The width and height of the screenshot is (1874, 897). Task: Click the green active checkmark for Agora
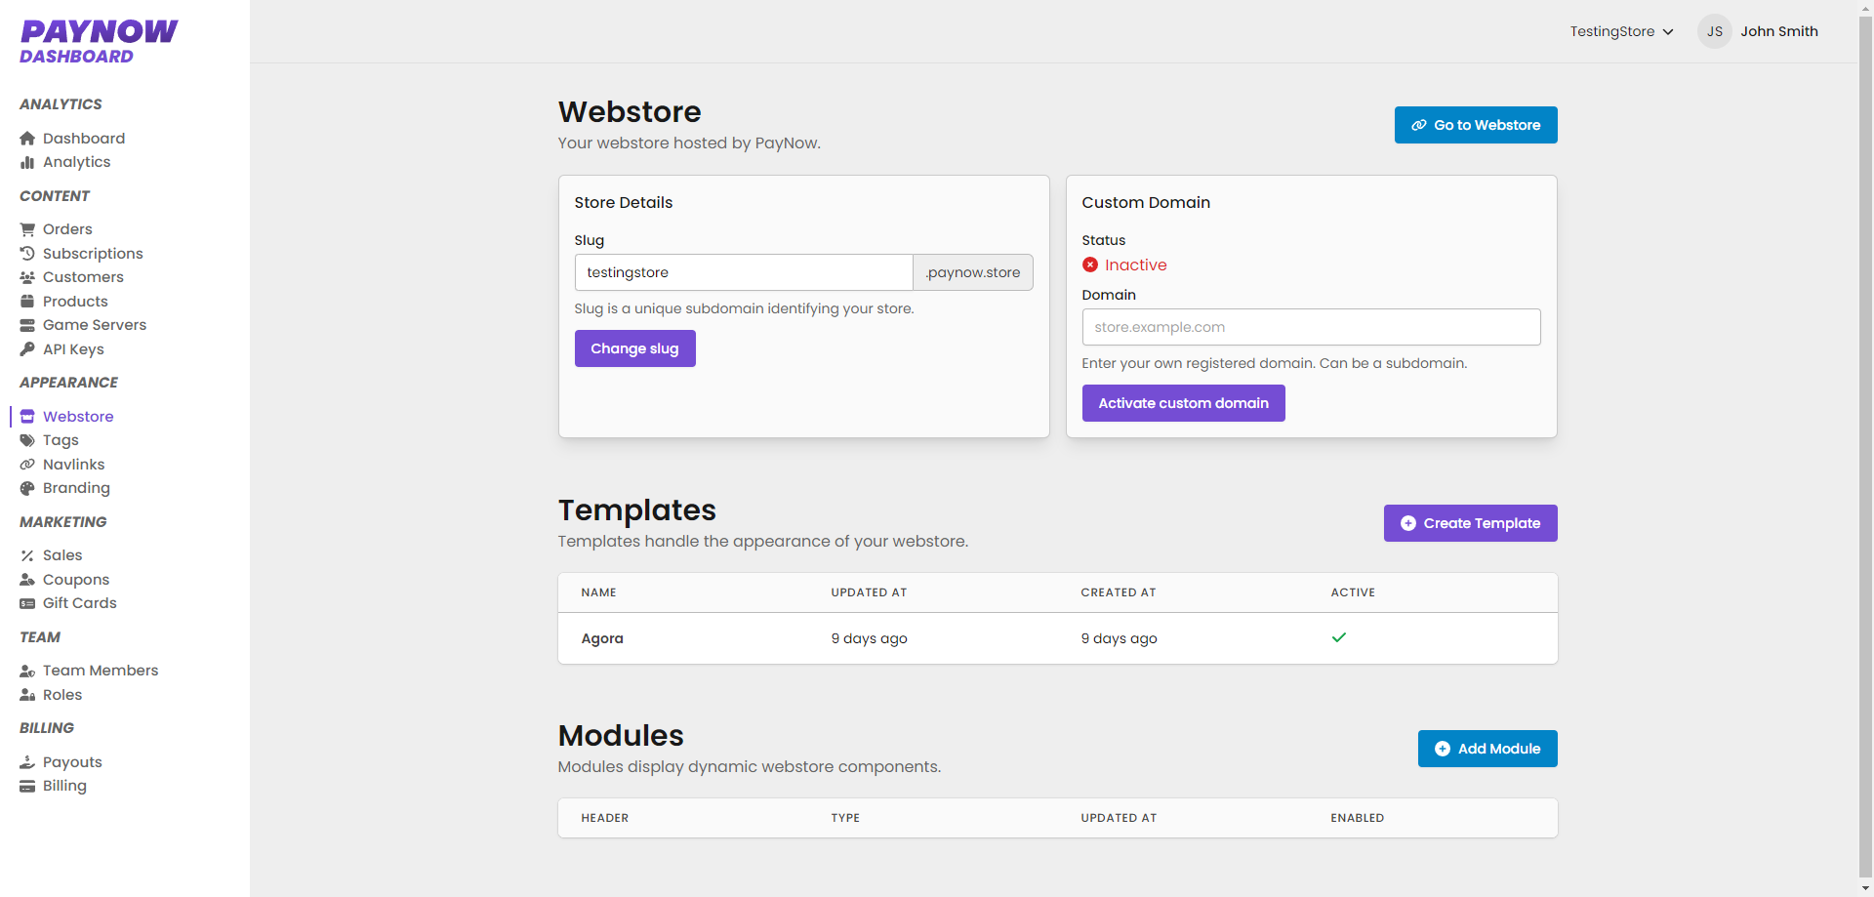coord(1338,637)
